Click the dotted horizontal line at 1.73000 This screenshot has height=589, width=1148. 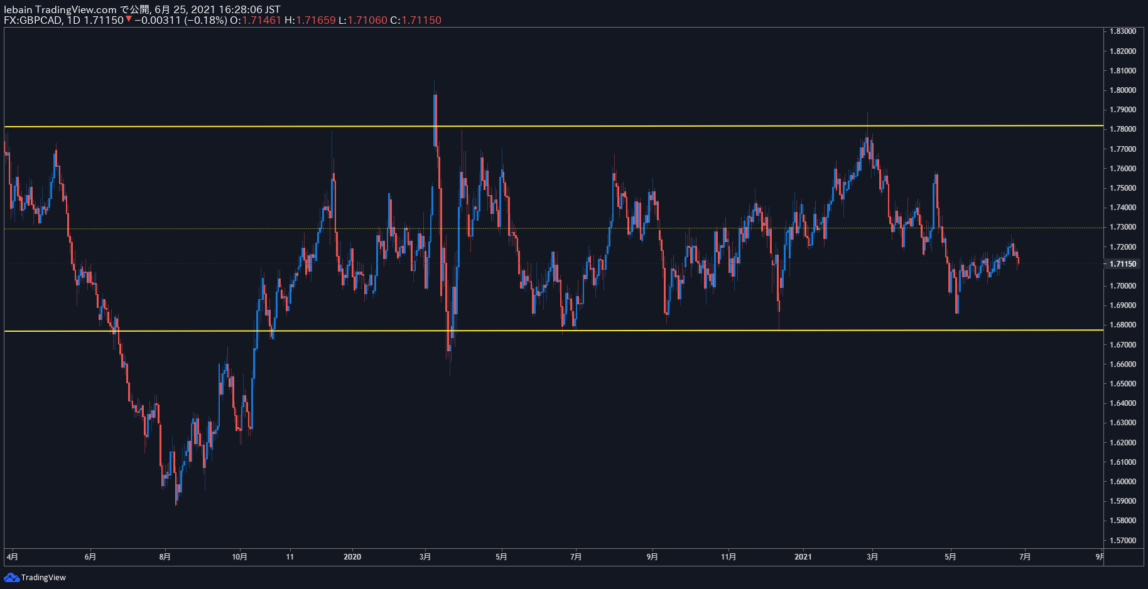tap(553, 228)
